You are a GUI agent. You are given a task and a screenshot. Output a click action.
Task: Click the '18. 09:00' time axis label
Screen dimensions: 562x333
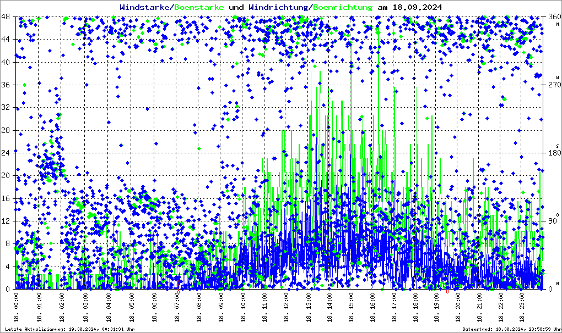(x=221, y=307)
